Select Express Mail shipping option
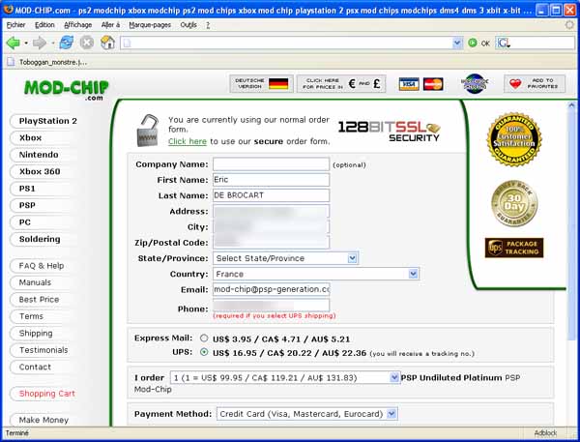This screenshot has height=442, width=580. (204, 338)
